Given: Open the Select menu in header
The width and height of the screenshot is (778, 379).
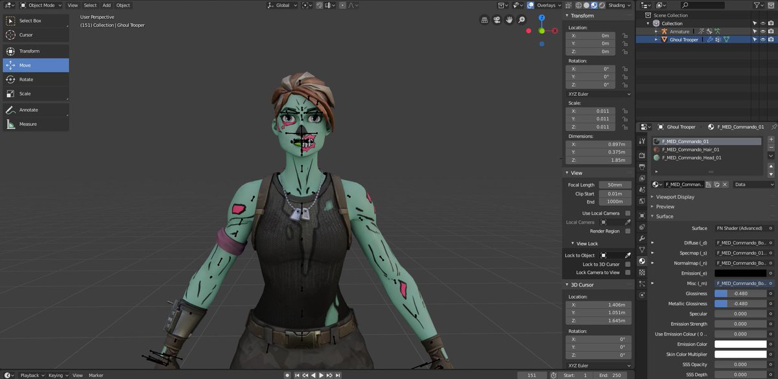Looking at the screenshot, I should coord(90,5).
